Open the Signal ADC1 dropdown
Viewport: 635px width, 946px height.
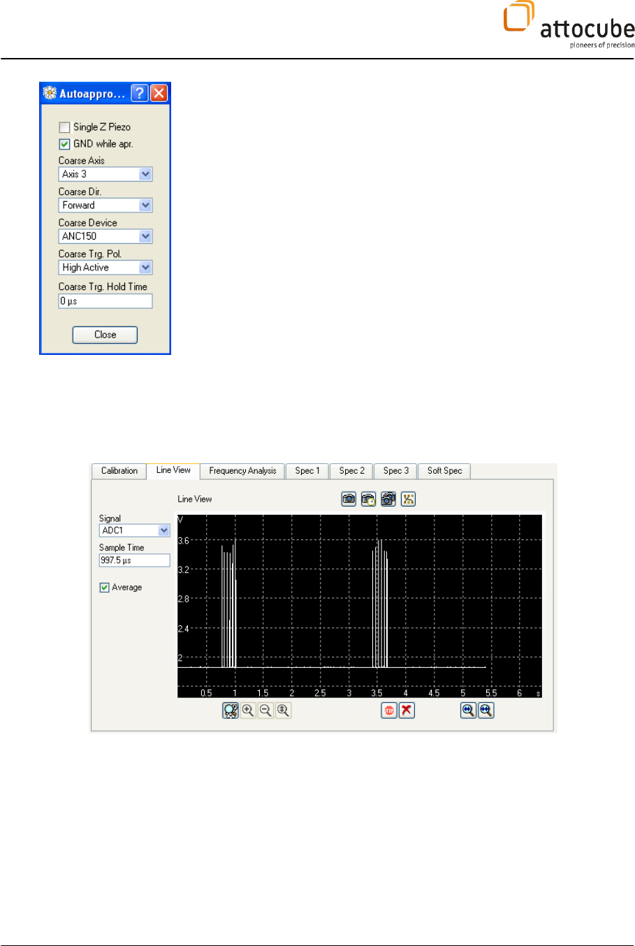(135, 530)
